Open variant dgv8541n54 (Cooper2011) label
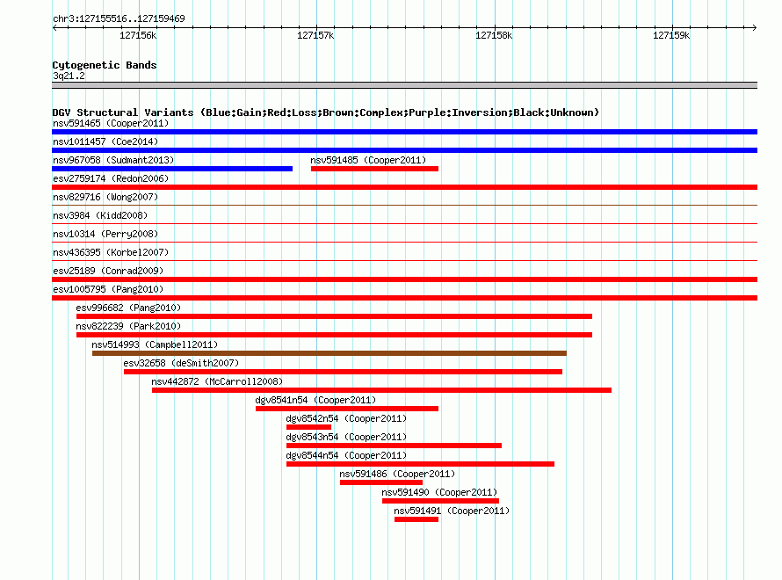The height and width of the screenshot is (580, 782). click(x=315, y=400)
